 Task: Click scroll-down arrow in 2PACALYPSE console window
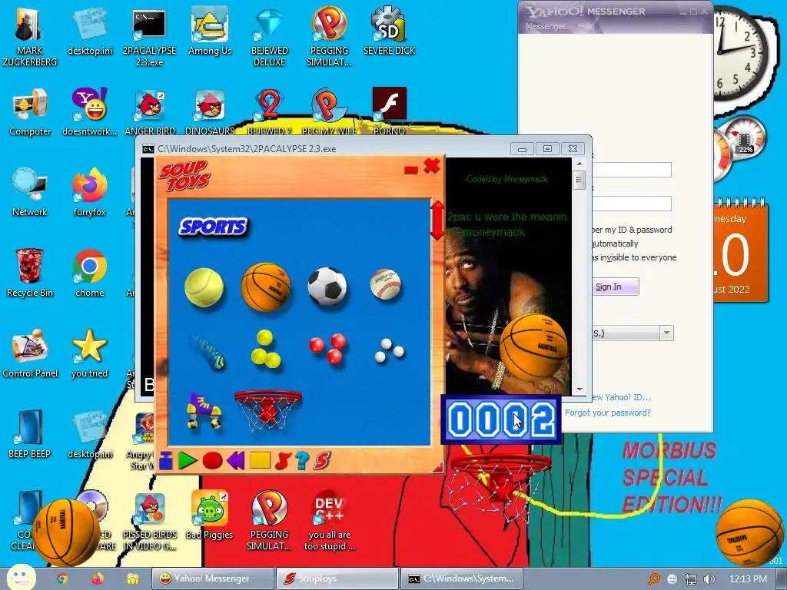point(579,389)
